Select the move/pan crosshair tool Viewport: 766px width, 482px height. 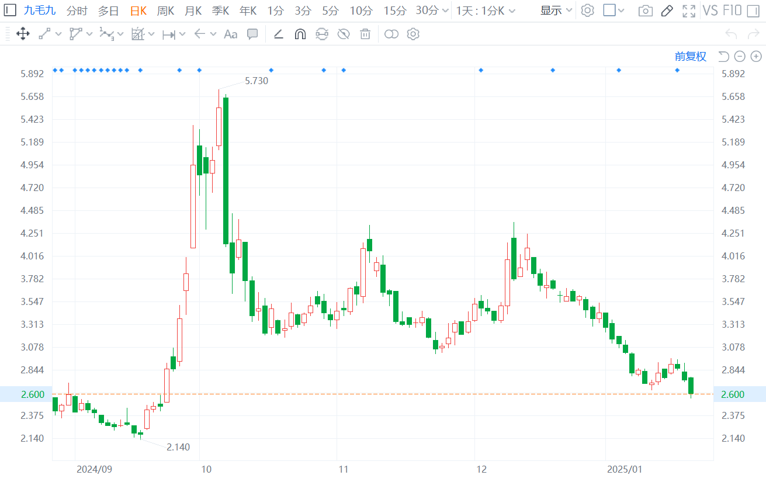pyautogui.click(x=23, y=34)
